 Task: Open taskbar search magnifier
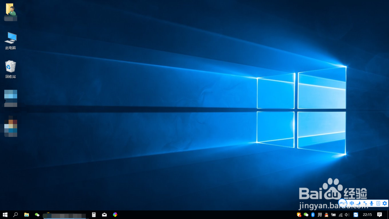[x=16, y=215]
